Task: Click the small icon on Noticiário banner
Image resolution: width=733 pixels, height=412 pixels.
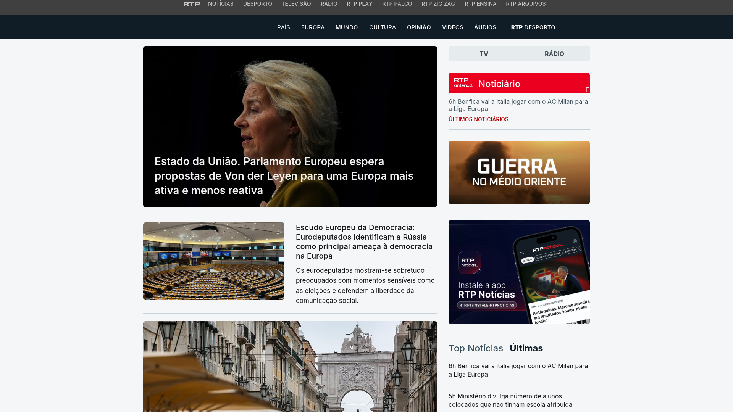Action: [588, 90]
